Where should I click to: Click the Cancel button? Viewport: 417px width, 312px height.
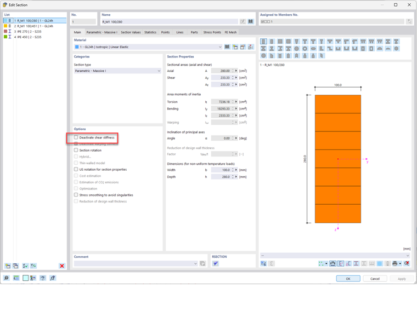pos(375,279)
